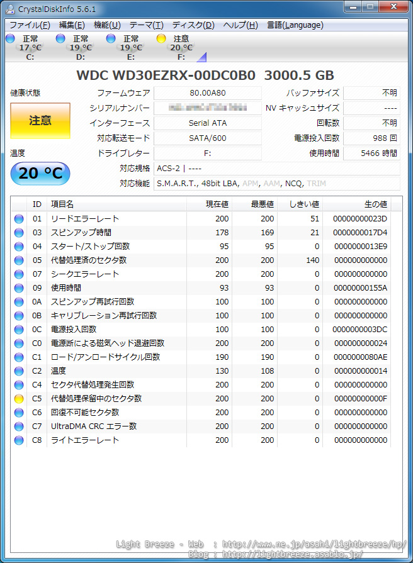The width and height of the screenshot is (413, 563).
Task: Sort by the 現在値 column header
Action: point(209,204)
